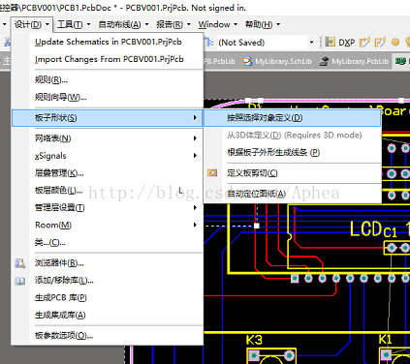This screenshot has height=364, width=410.
Task: Click the DXP toolbar button
Action: (347, 43)
